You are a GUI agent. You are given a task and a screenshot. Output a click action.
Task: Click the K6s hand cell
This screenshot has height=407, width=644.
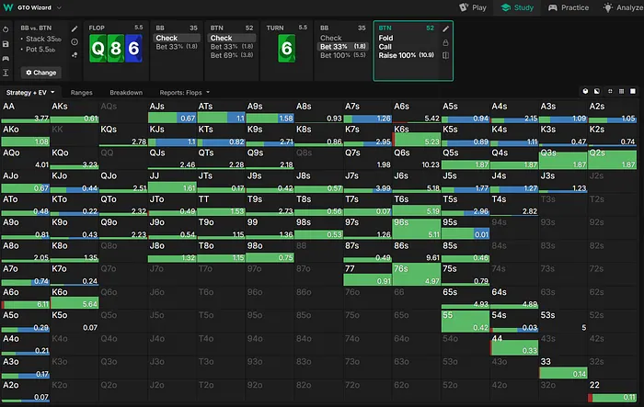pyautogui.click(x=417, y=135)
